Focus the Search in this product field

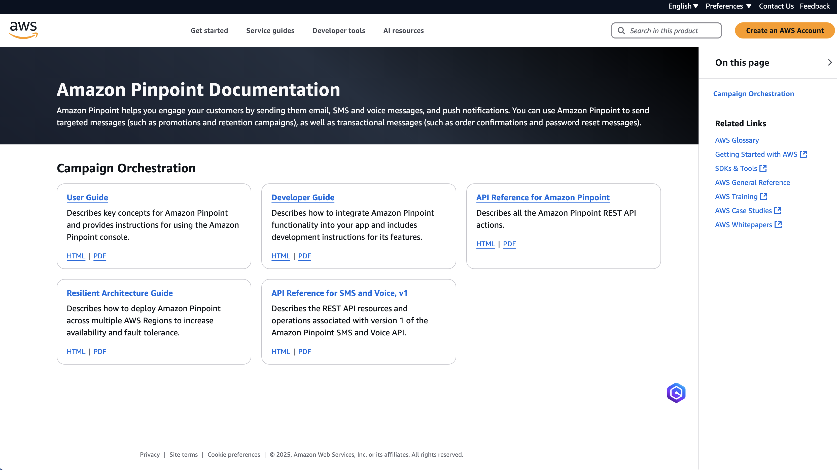pos(666,30)
